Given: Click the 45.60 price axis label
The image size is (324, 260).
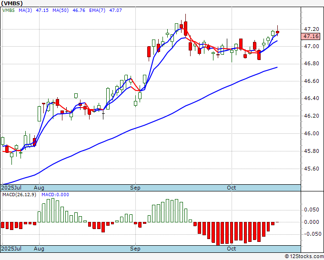Looking at the screenshot, I should [312, 169].
